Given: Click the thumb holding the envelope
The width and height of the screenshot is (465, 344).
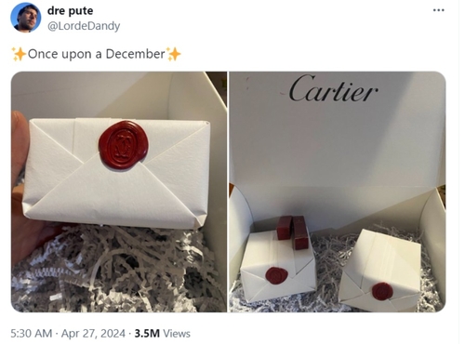Looking at the screenshot, I should tap(20, 139).
